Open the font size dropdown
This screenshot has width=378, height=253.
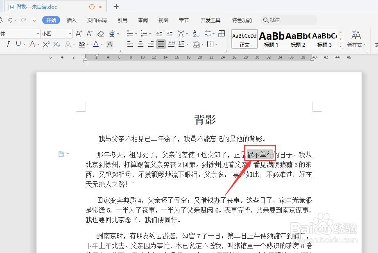click(69, 33)
